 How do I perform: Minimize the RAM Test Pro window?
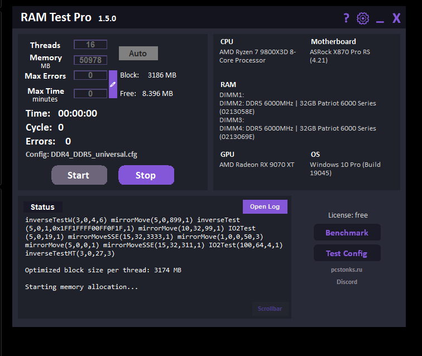380,21
